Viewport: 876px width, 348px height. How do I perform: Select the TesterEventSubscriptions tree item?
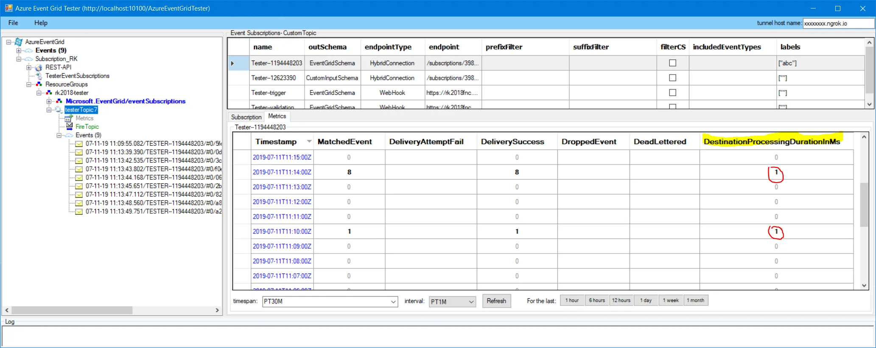[78, 76]
